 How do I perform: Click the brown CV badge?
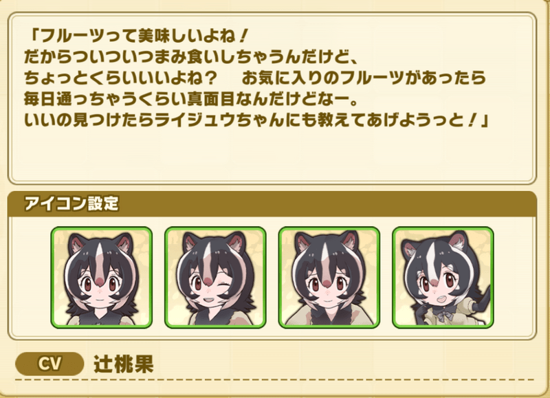click(x=49, y=364)
